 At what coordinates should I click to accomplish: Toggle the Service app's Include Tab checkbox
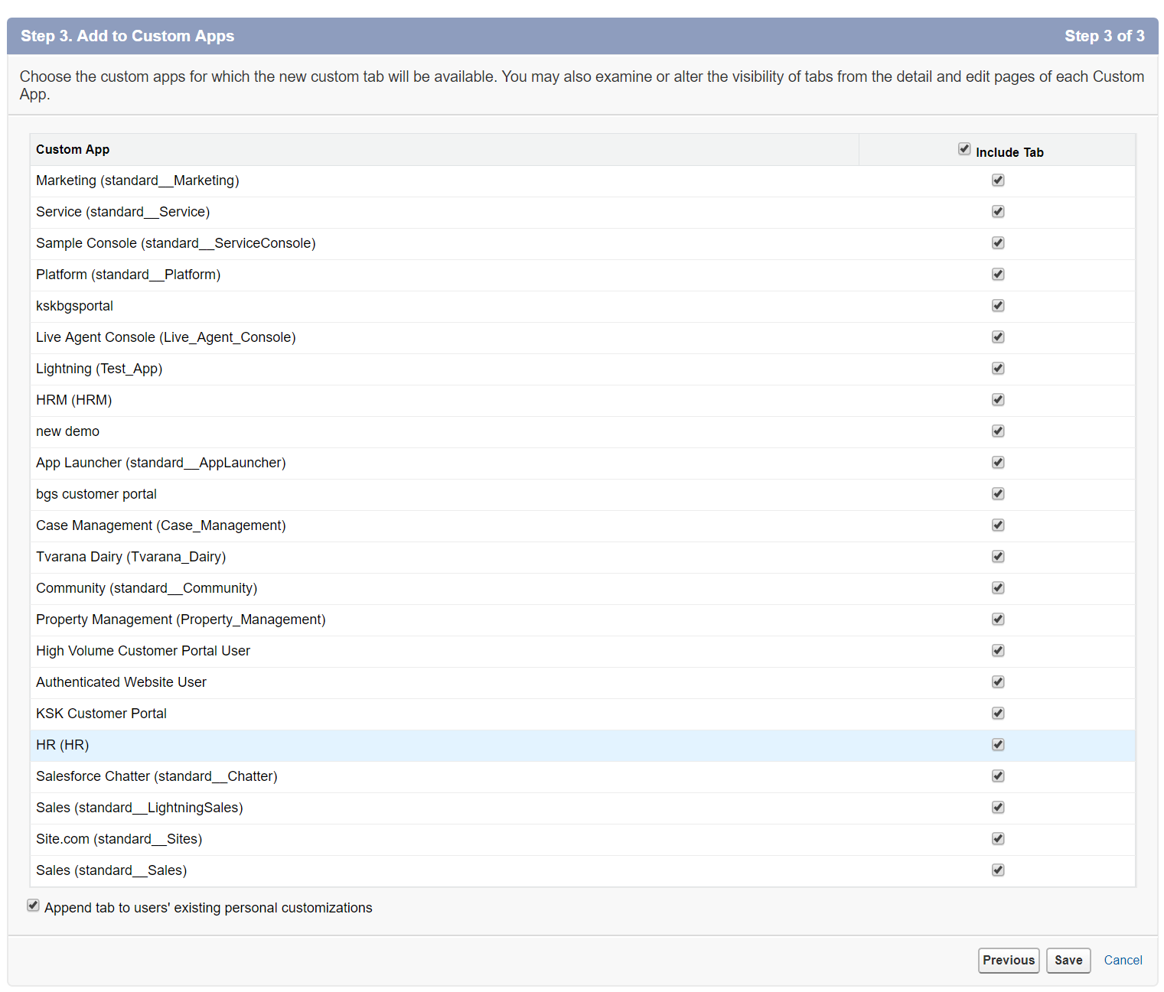coord(997,211)
